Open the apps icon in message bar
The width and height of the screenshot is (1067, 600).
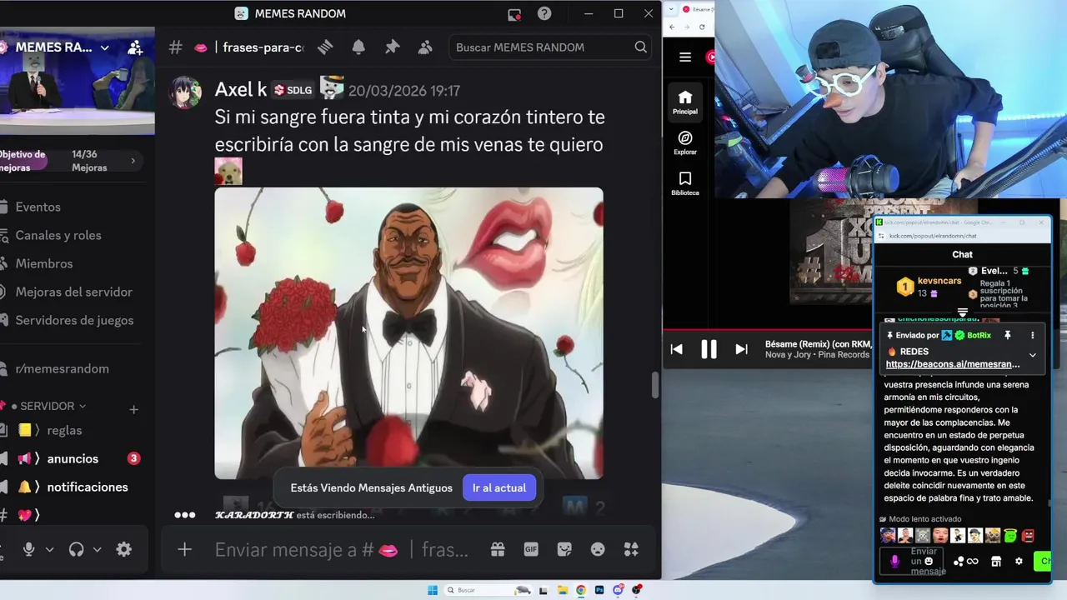click(631, 549)
